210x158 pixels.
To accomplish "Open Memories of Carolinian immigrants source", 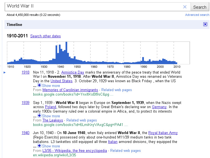I will [70, 90].
